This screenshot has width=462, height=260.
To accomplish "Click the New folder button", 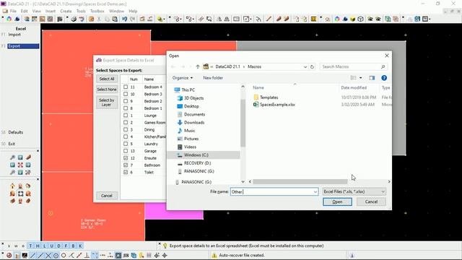I will pos(213,78).
